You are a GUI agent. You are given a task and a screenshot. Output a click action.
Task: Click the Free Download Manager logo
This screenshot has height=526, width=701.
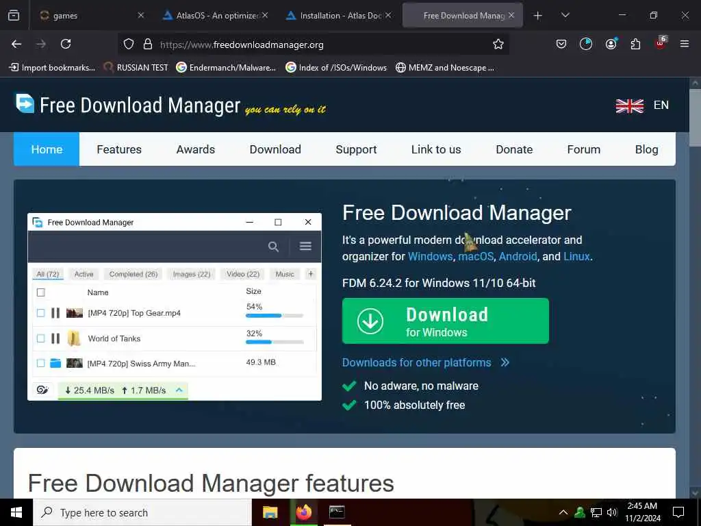pos(25,103)
